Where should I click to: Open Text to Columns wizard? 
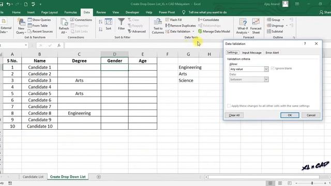point(158,26)
